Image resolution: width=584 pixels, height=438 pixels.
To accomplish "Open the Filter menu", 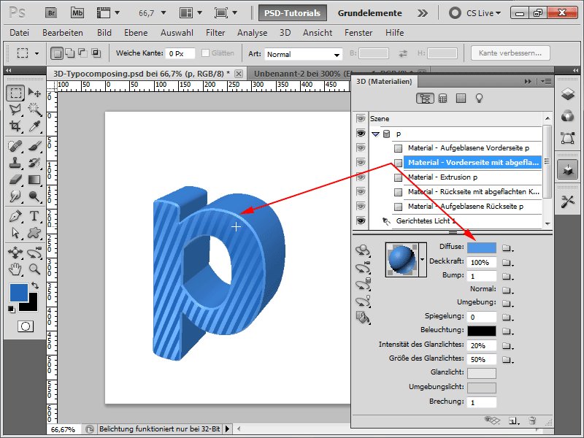I will [215, 33].
